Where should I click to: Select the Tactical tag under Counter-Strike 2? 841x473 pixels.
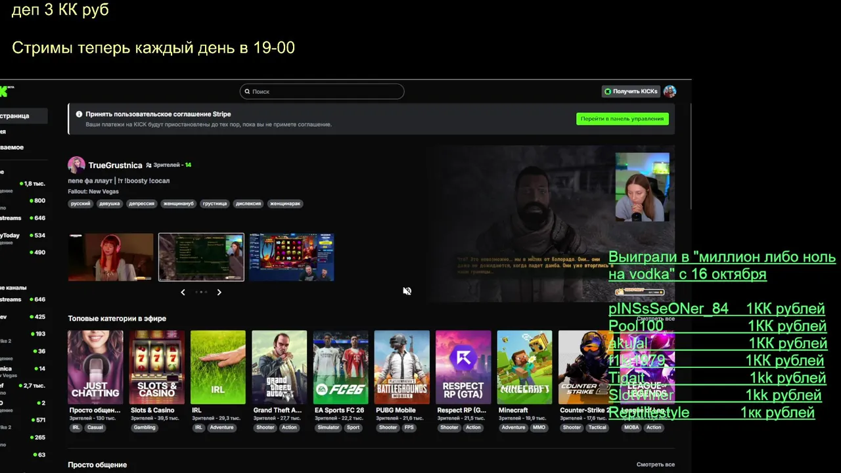(x=597, y=428)
